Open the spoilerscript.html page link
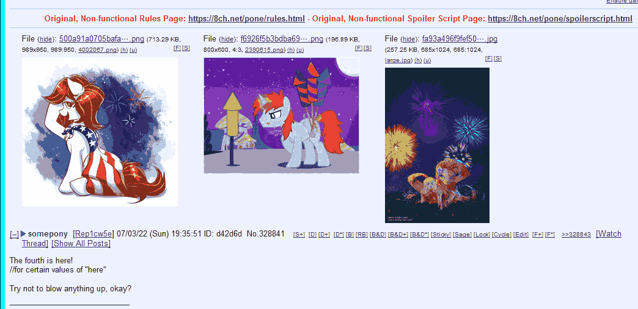The image size is (638, 309). 560,19
